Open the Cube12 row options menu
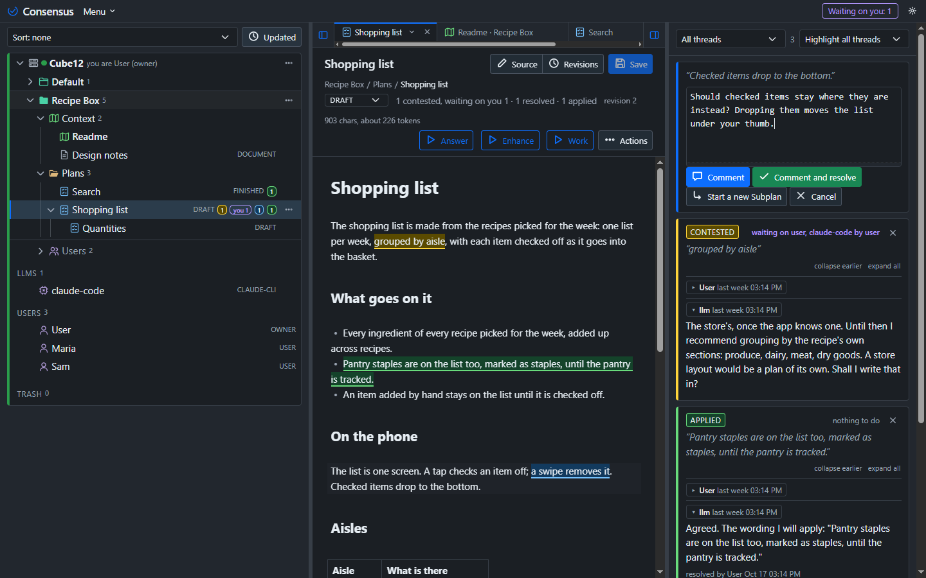Image resolution: width=926 pixels, height=578 pixels. click(289, 63)
